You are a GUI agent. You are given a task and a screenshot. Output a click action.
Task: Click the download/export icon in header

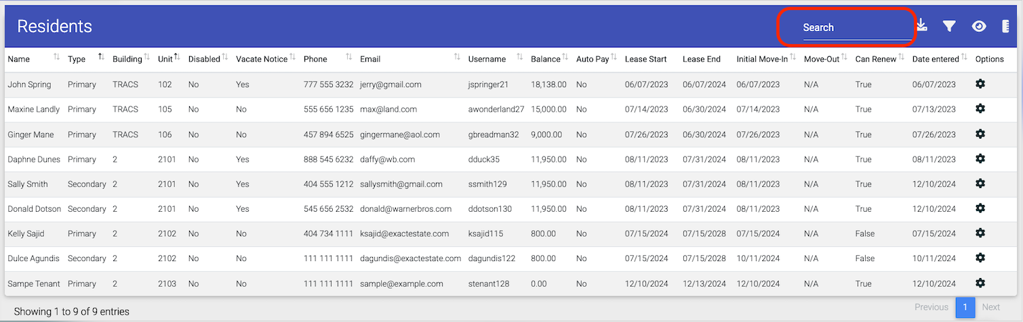921,26
